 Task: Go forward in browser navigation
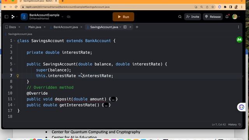point(11,7)
